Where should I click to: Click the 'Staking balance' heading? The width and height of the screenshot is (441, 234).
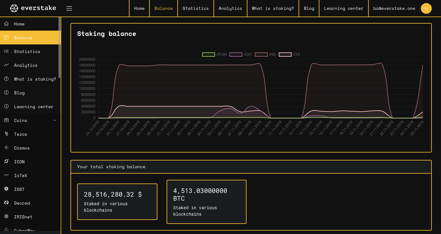(x=107, y=34)
